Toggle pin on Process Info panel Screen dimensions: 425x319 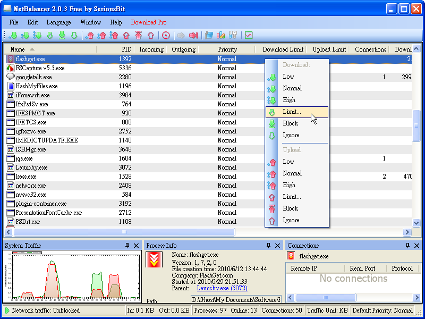point(269,246)
